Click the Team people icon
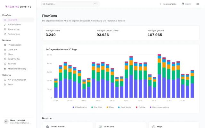Screen dimensions: 205x128 click(x=5, y=84)
